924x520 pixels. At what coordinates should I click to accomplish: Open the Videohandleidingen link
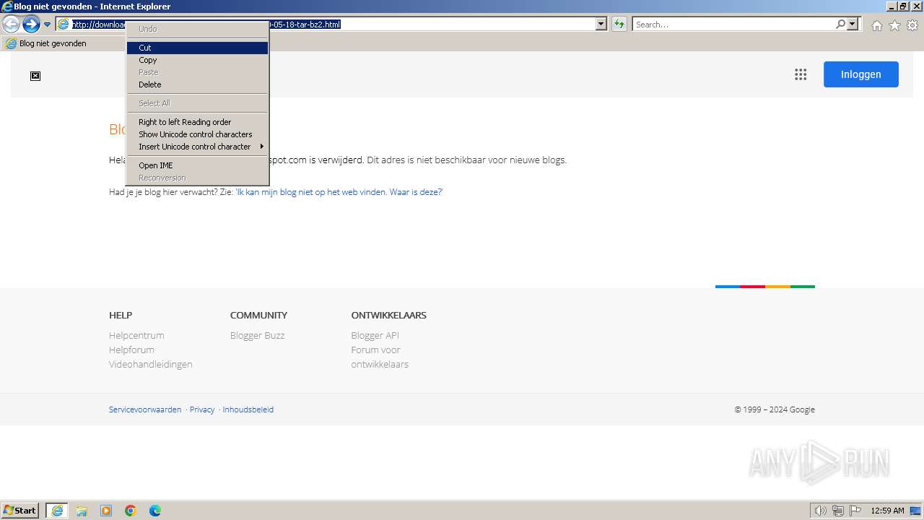pyautogui.click(x=151, y=364)
